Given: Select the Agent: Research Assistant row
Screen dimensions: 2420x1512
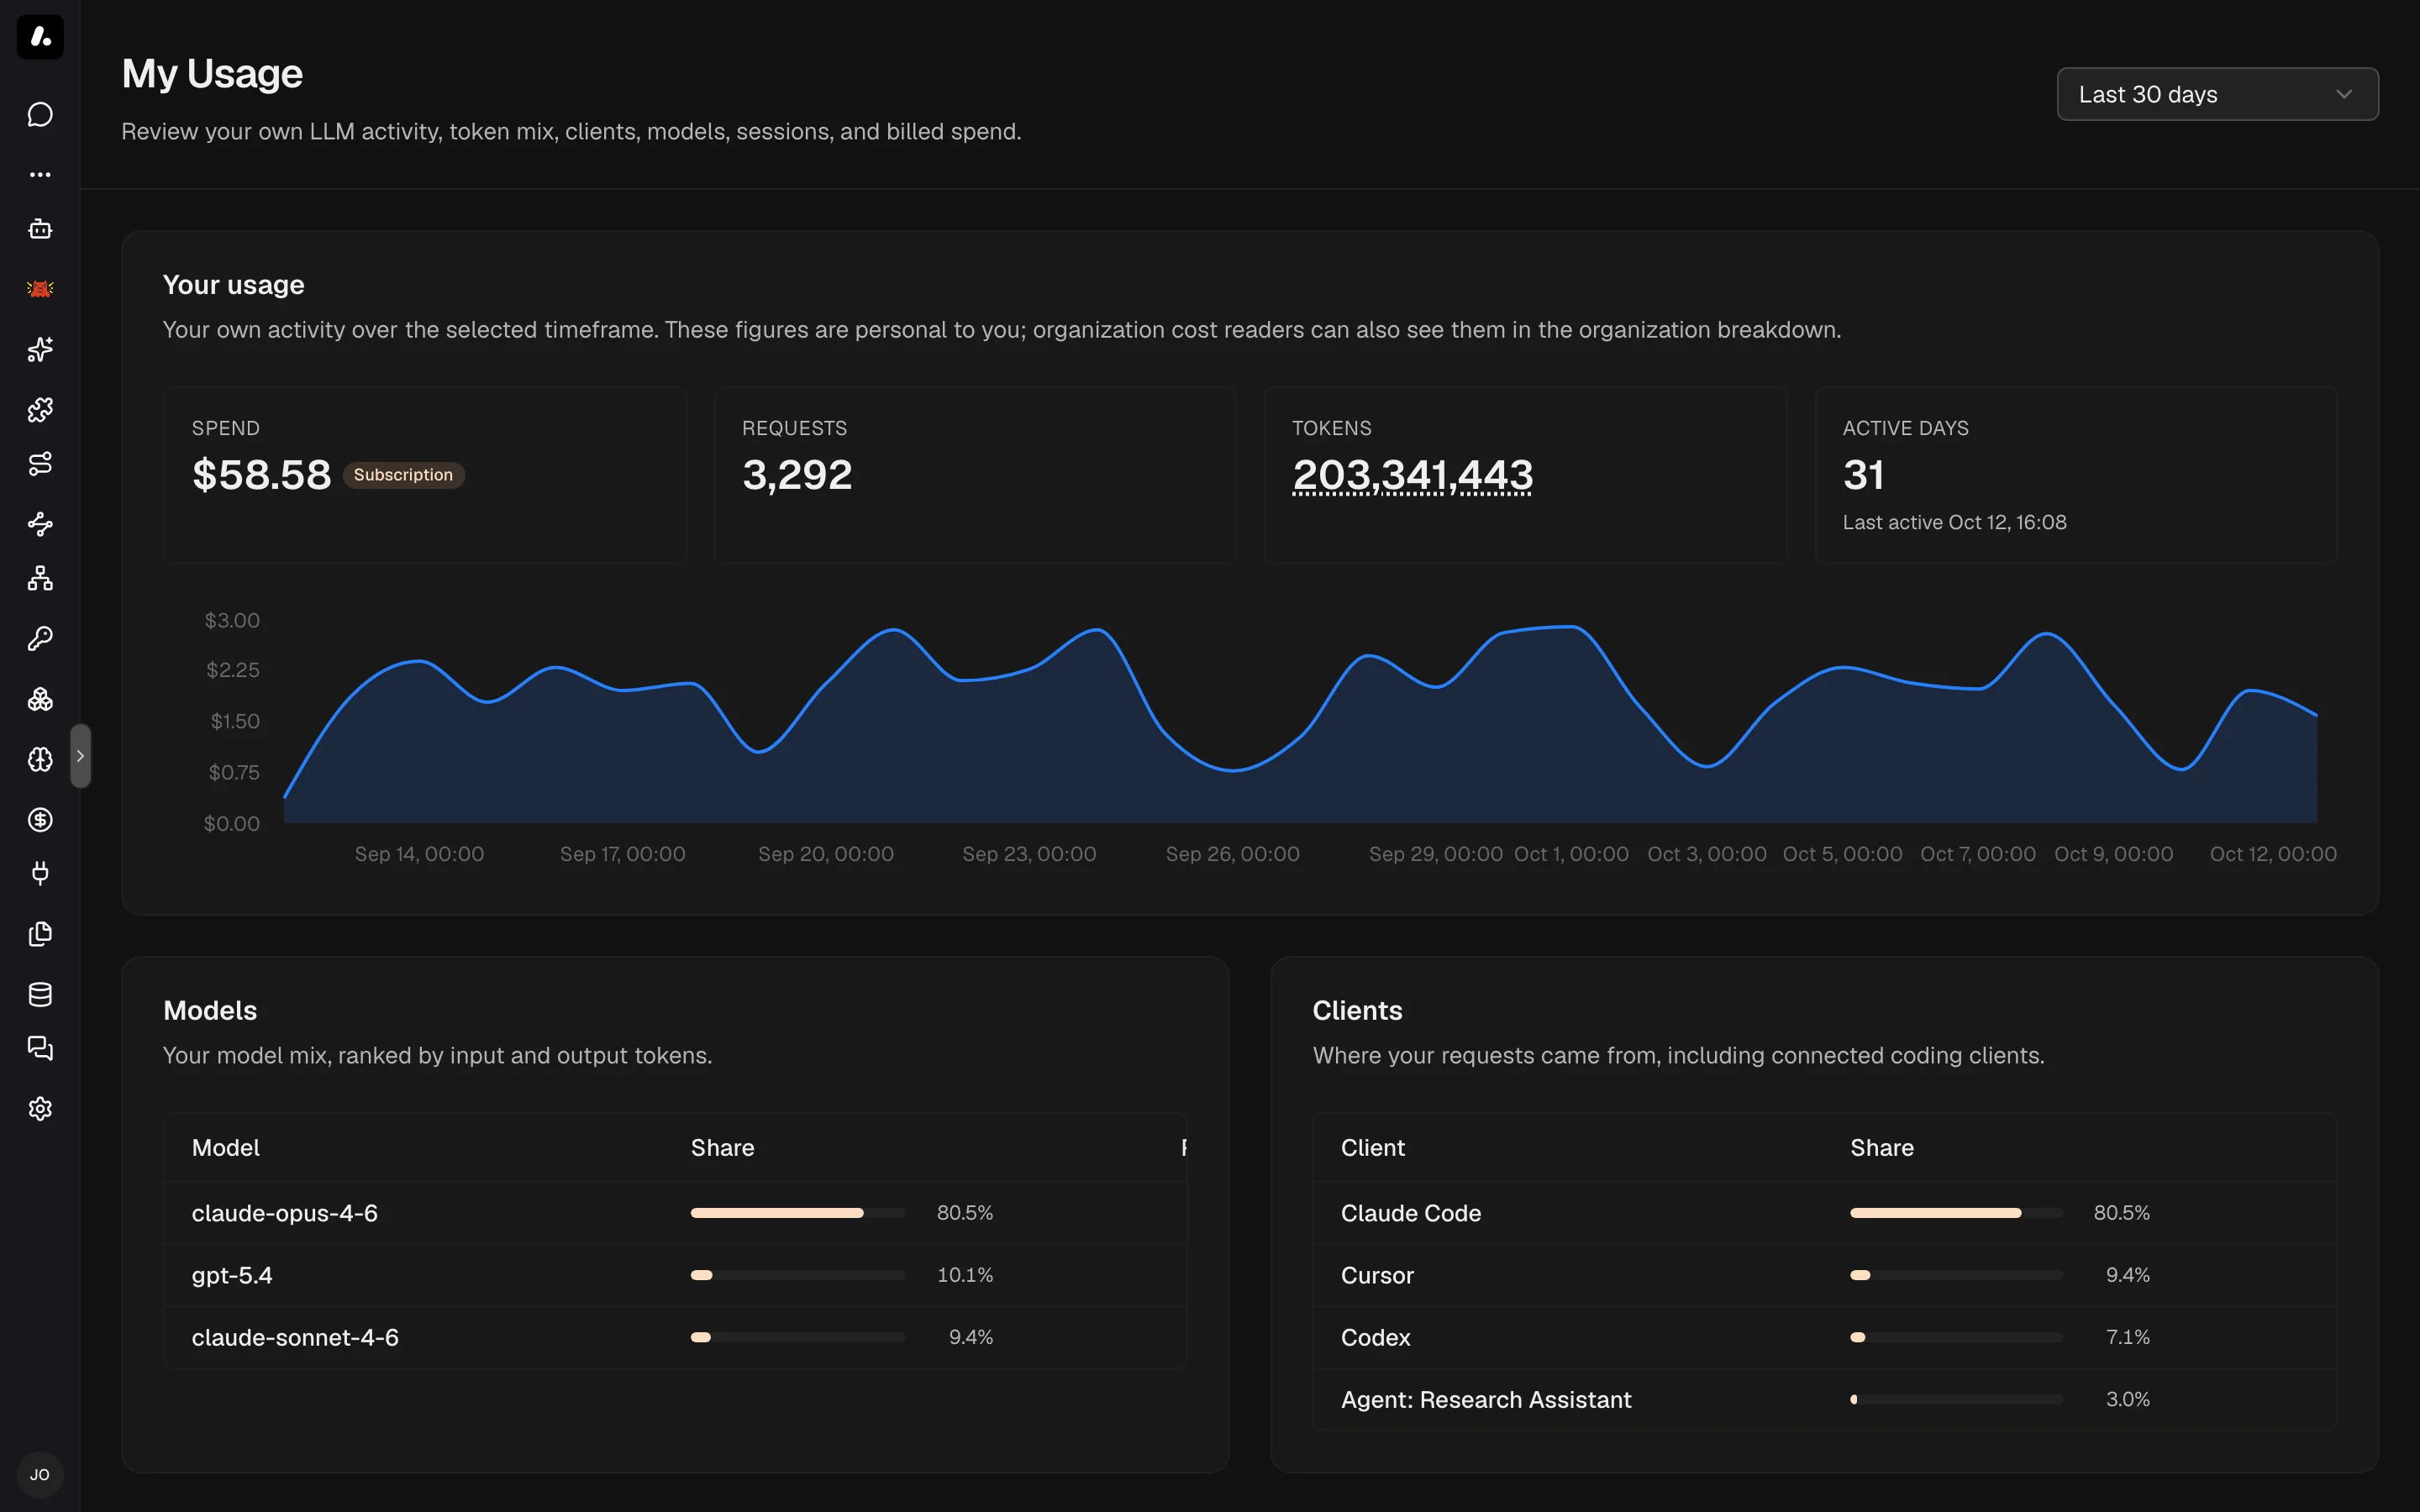Looking at the screenshot, I should [1824, 1399].
